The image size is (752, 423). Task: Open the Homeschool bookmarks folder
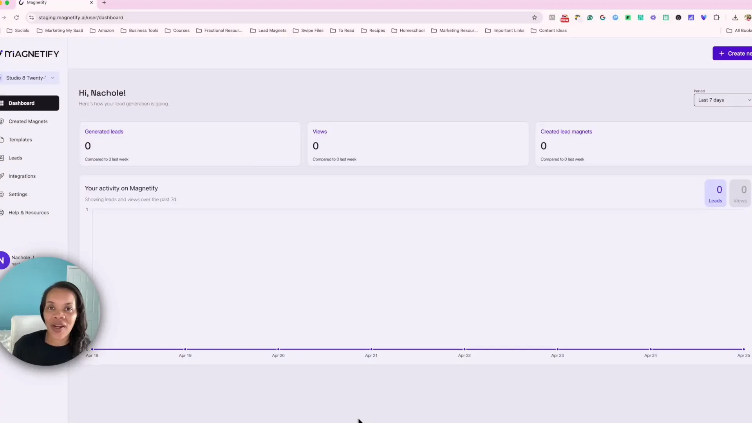tap(408, 31)
